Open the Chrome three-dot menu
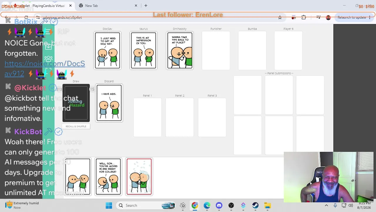The image size is (376, 212). (370, 17)
